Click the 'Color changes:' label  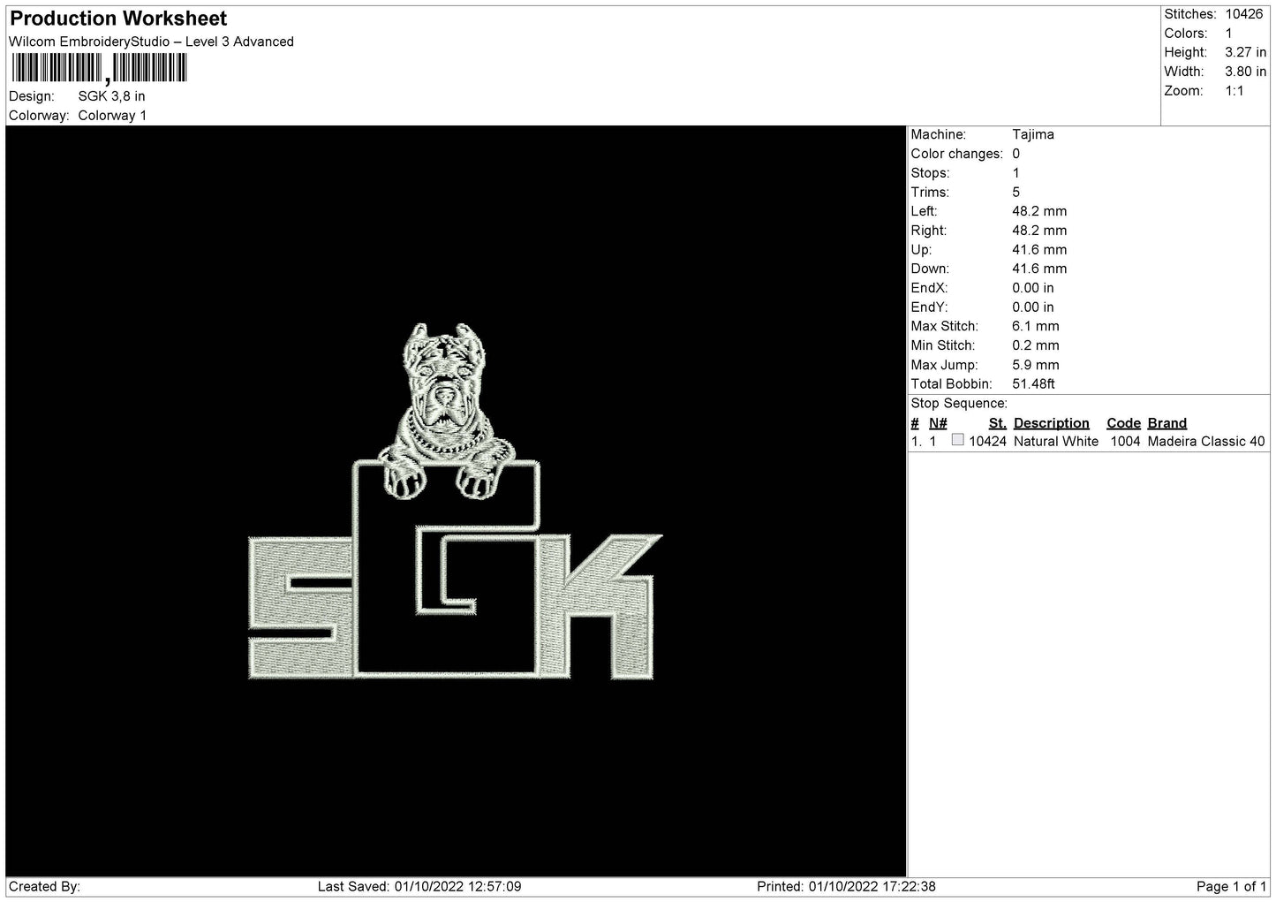point(956,154)
